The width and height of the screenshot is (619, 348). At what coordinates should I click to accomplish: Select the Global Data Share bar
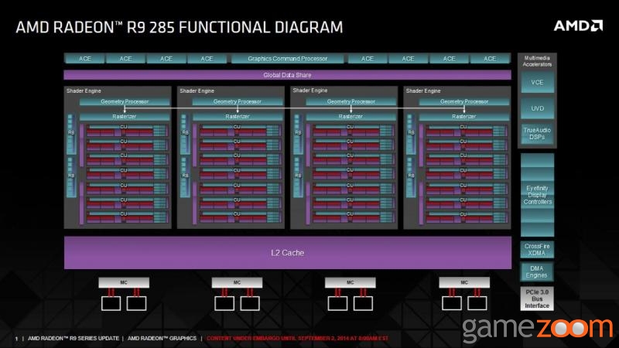pos(287,75)
